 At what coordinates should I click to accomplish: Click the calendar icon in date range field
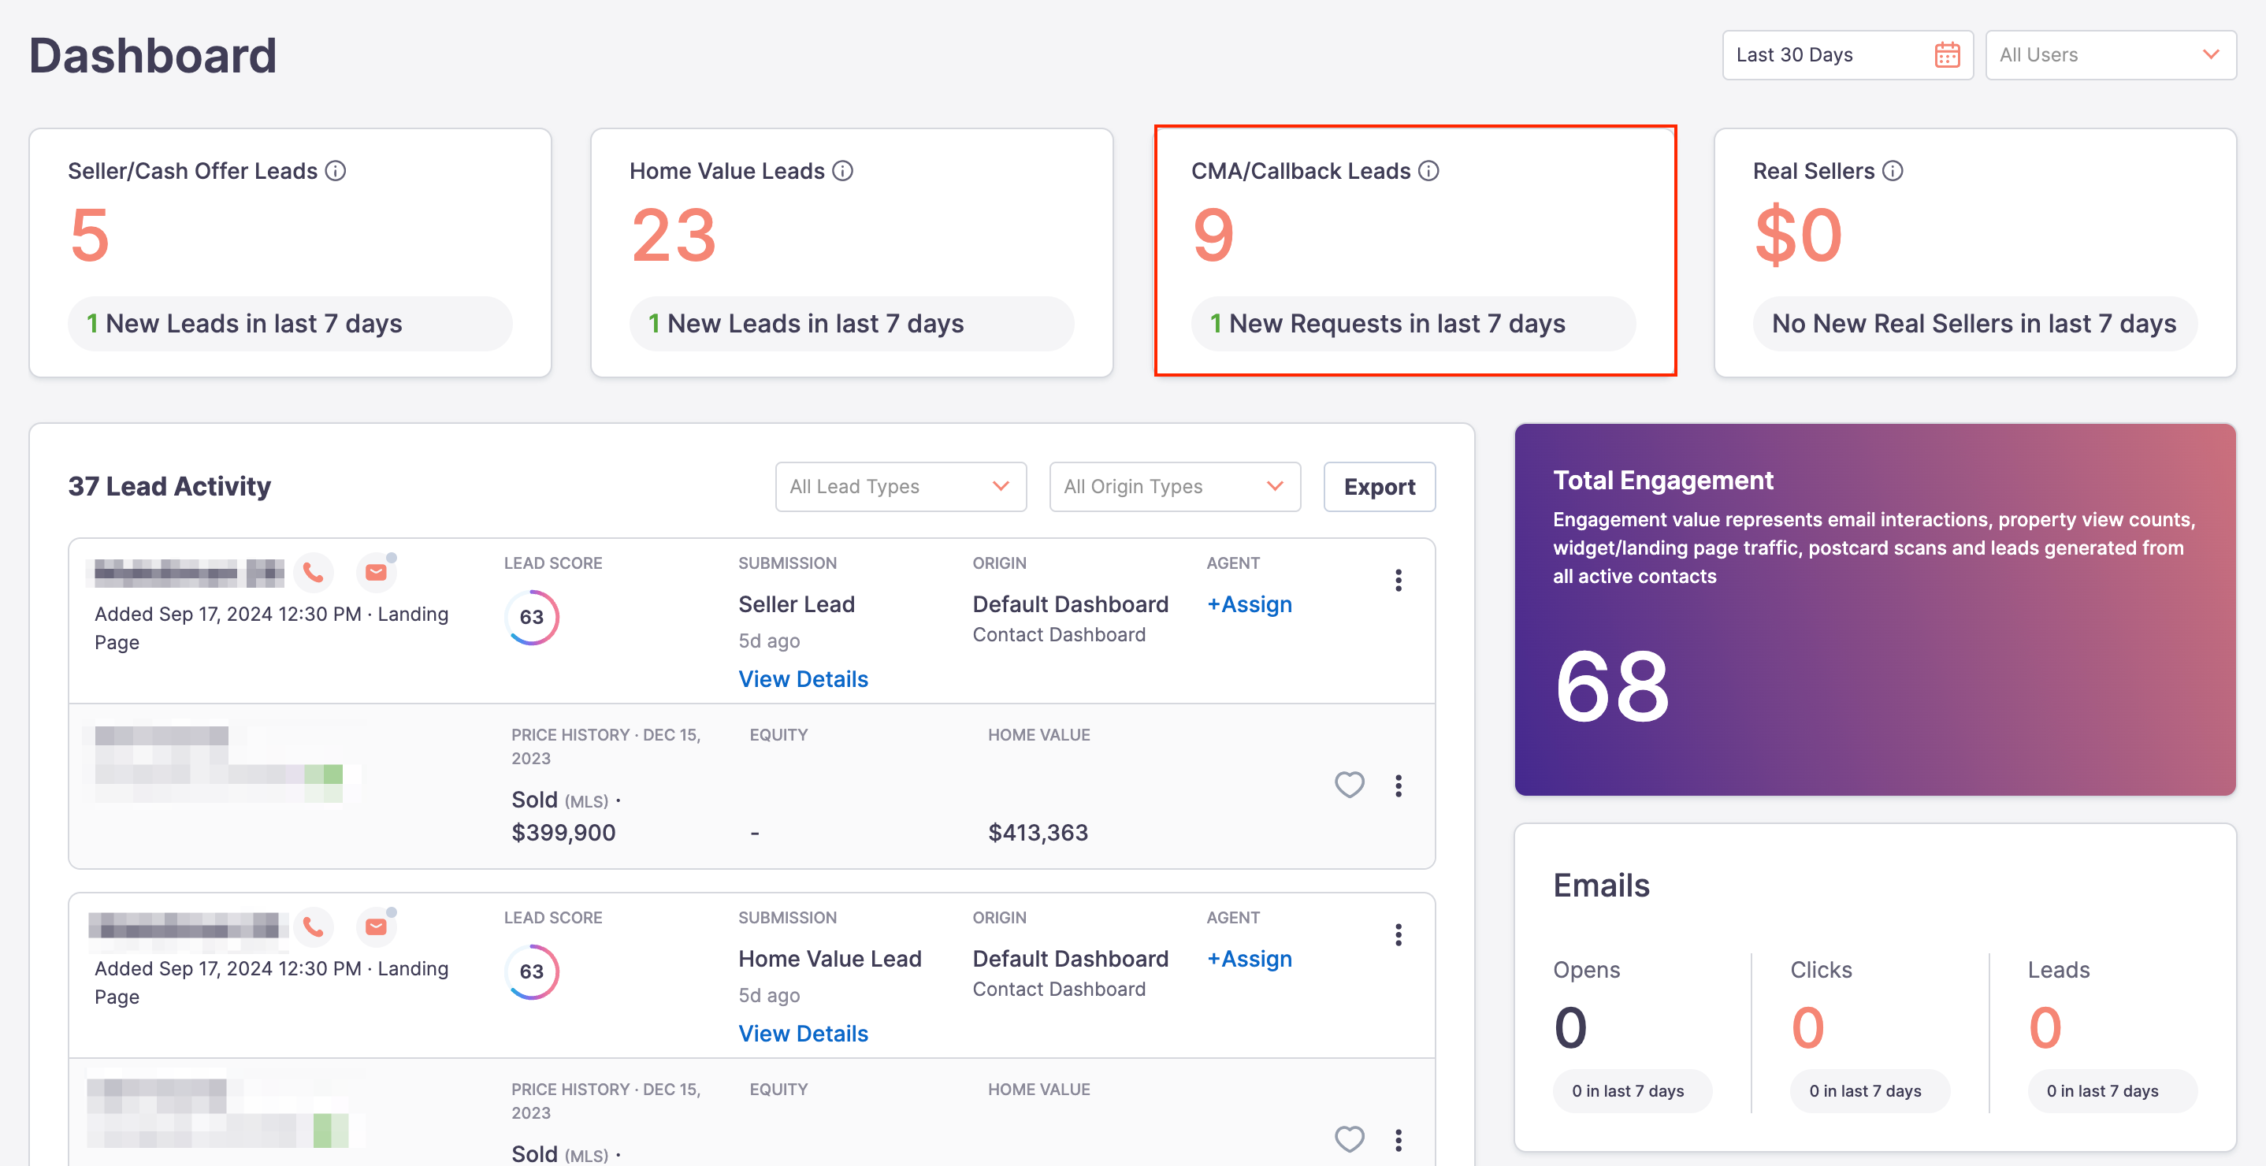click(x=1947, y=55)
